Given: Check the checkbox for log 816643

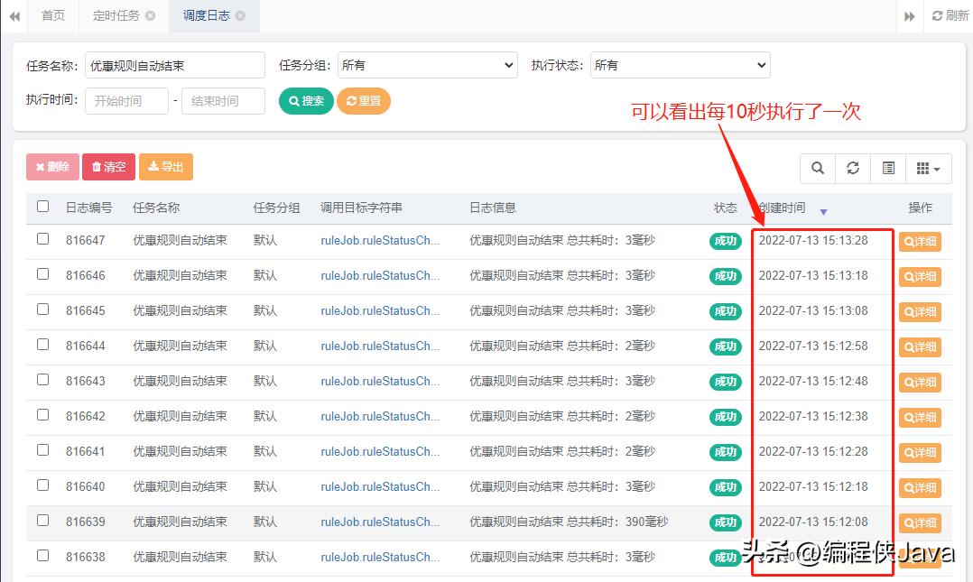Looking at the screenshot, I should coord(42,382).
